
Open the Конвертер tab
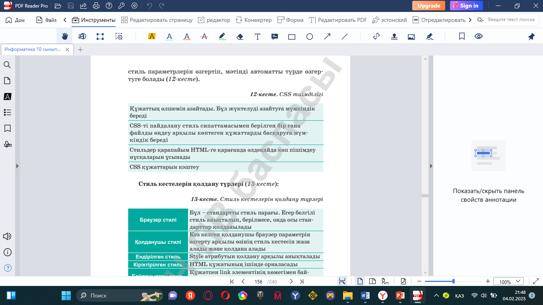pos(254,20)
